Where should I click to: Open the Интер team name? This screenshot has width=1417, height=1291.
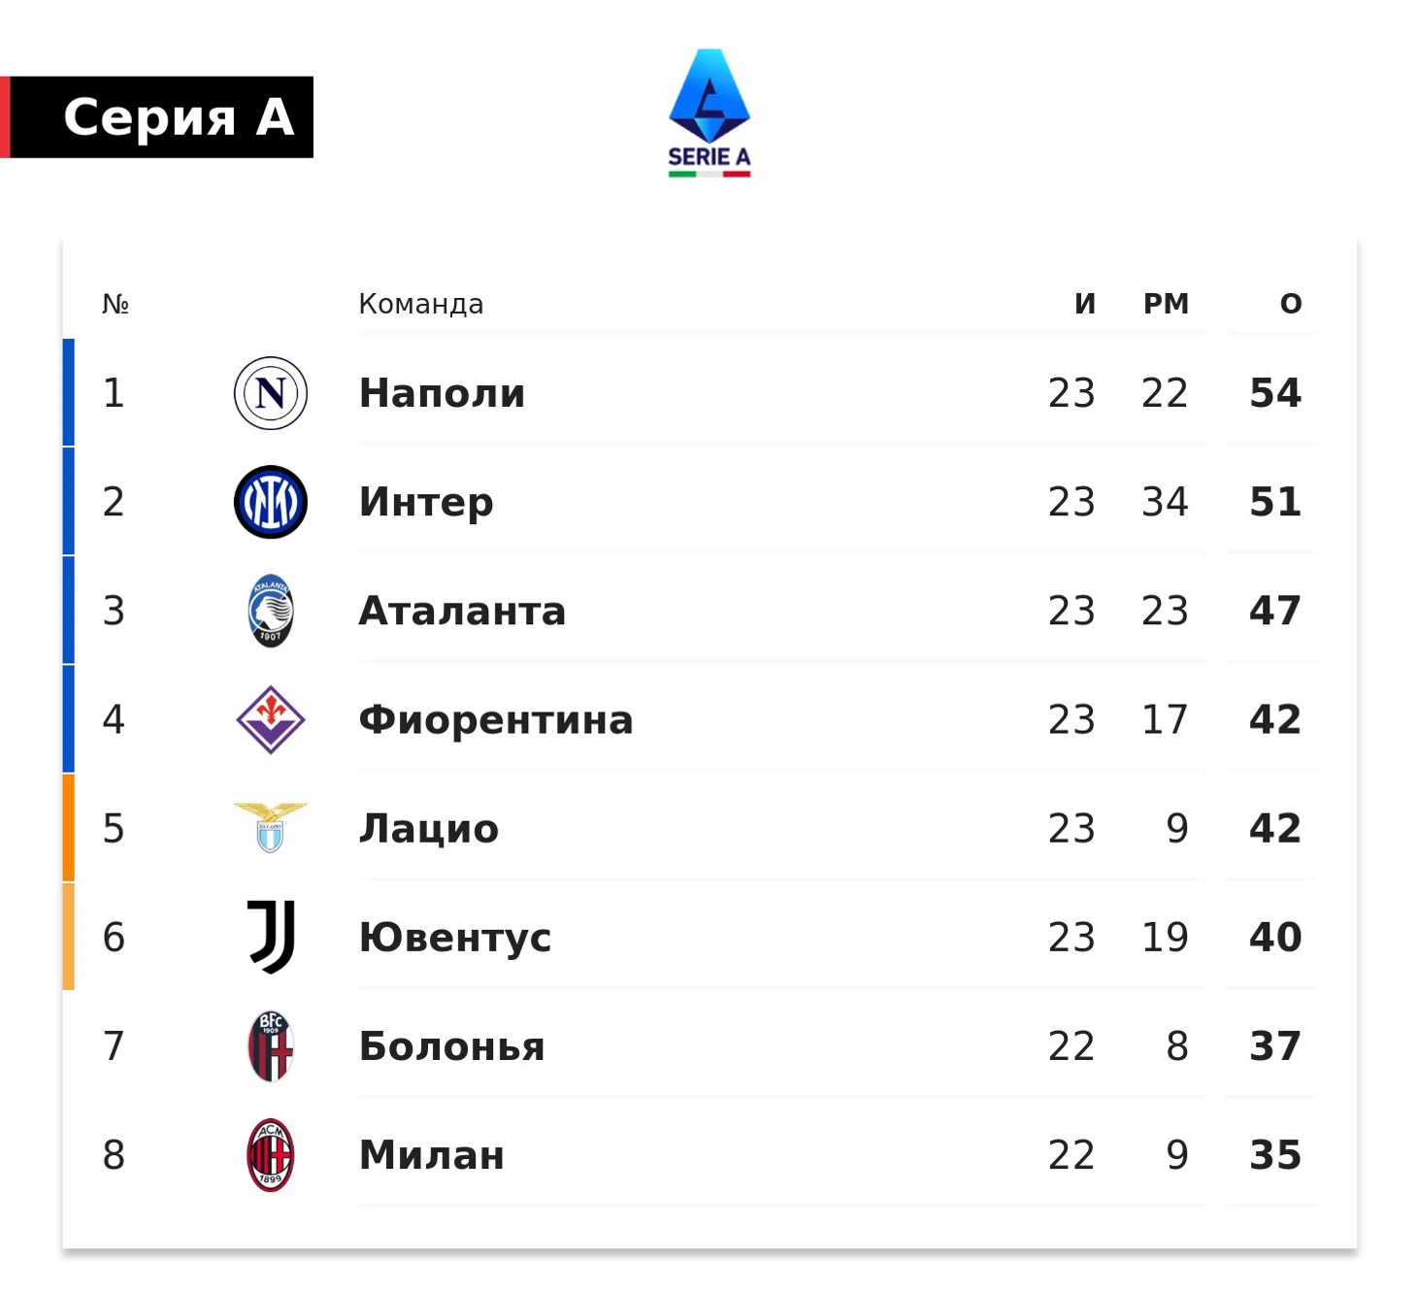click(x=426, y=502)
